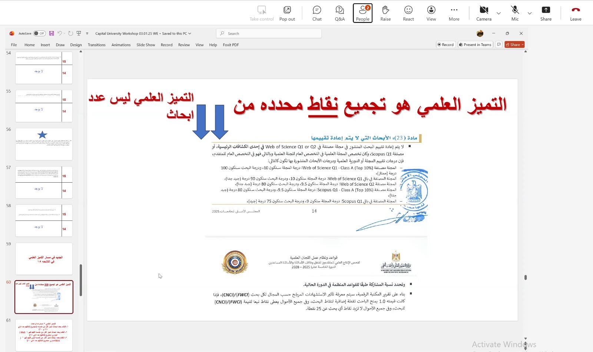593x352 pixels.
Task: Click the Share screen icon
Action: (546, 13)
